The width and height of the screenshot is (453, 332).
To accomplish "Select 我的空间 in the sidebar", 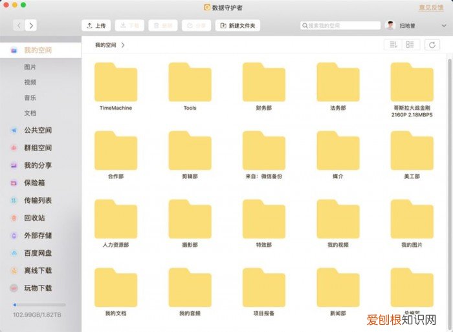I will [x=40, y=50].
